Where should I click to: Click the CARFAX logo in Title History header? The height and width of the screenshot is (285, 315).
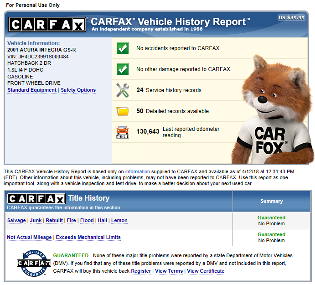pos(36,199)
